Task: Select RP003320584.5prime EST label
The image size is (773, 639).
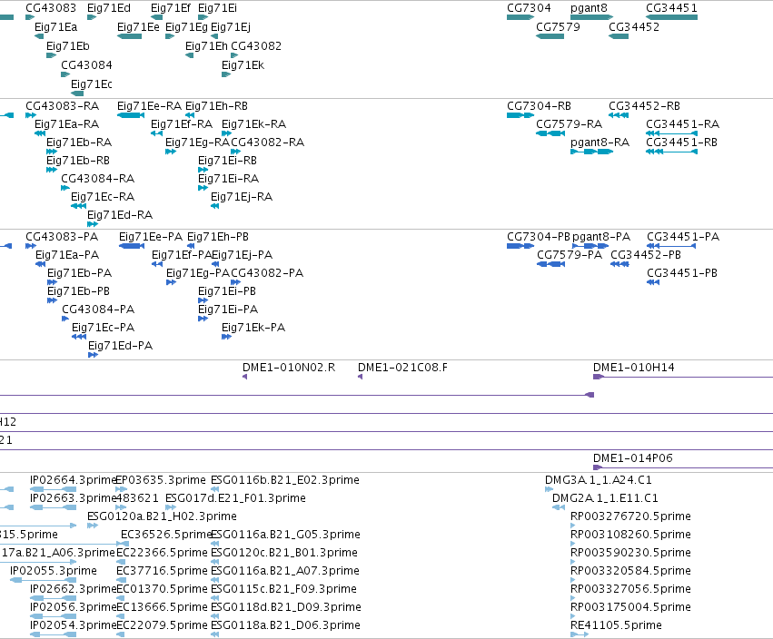Action: (x=630, y=571)
